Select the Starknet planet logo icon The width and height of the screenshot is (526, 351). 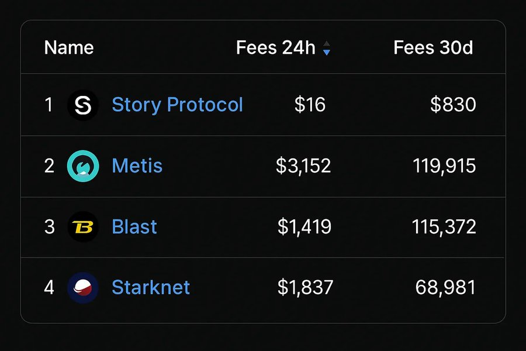click(x=83, y=287)
